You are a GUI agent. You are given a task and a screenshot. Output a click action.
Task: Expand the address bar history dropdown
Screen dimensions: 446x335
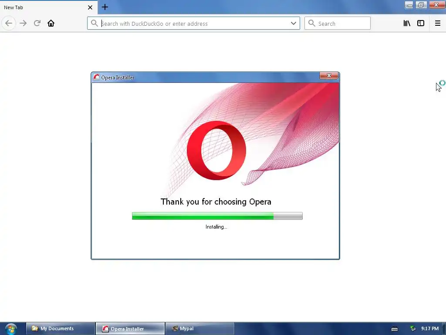294,24
